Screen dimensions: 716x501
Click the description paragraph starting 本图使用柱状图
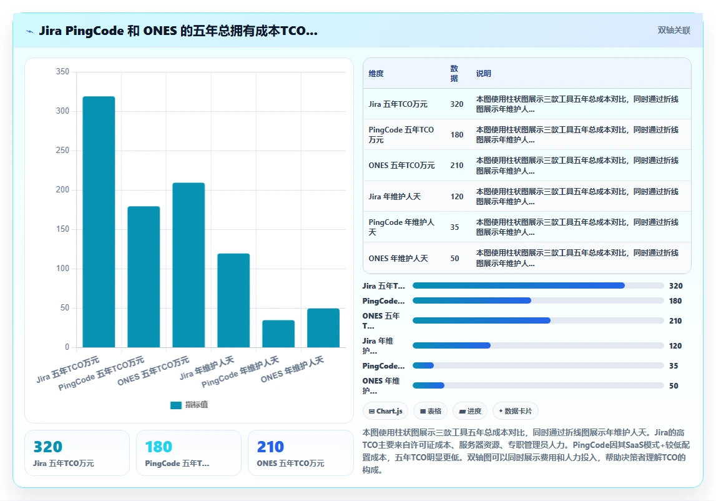pos(526,451)
